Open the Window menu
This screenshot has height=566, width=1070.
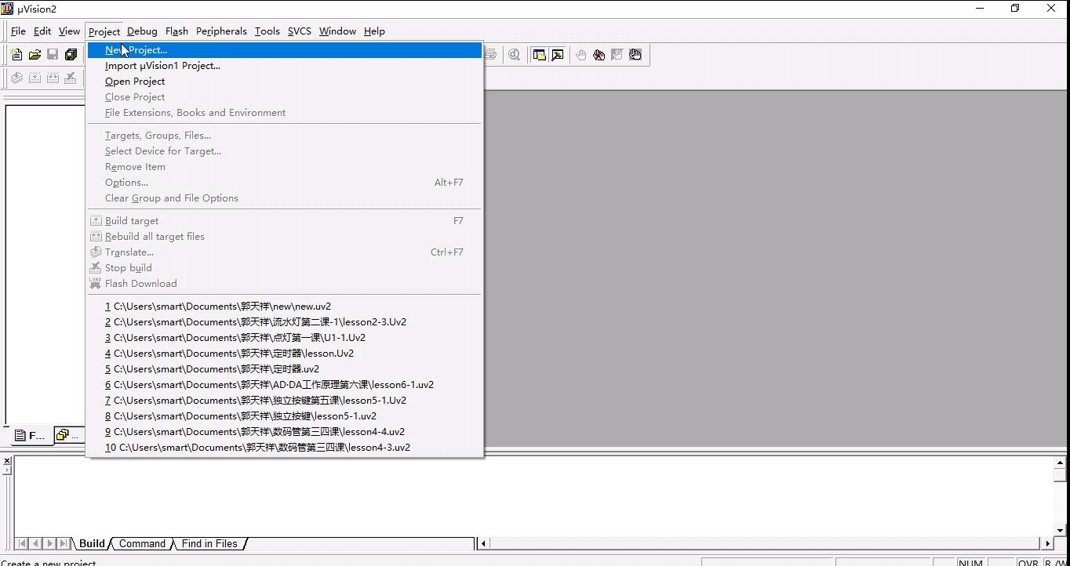pos(337,31)
